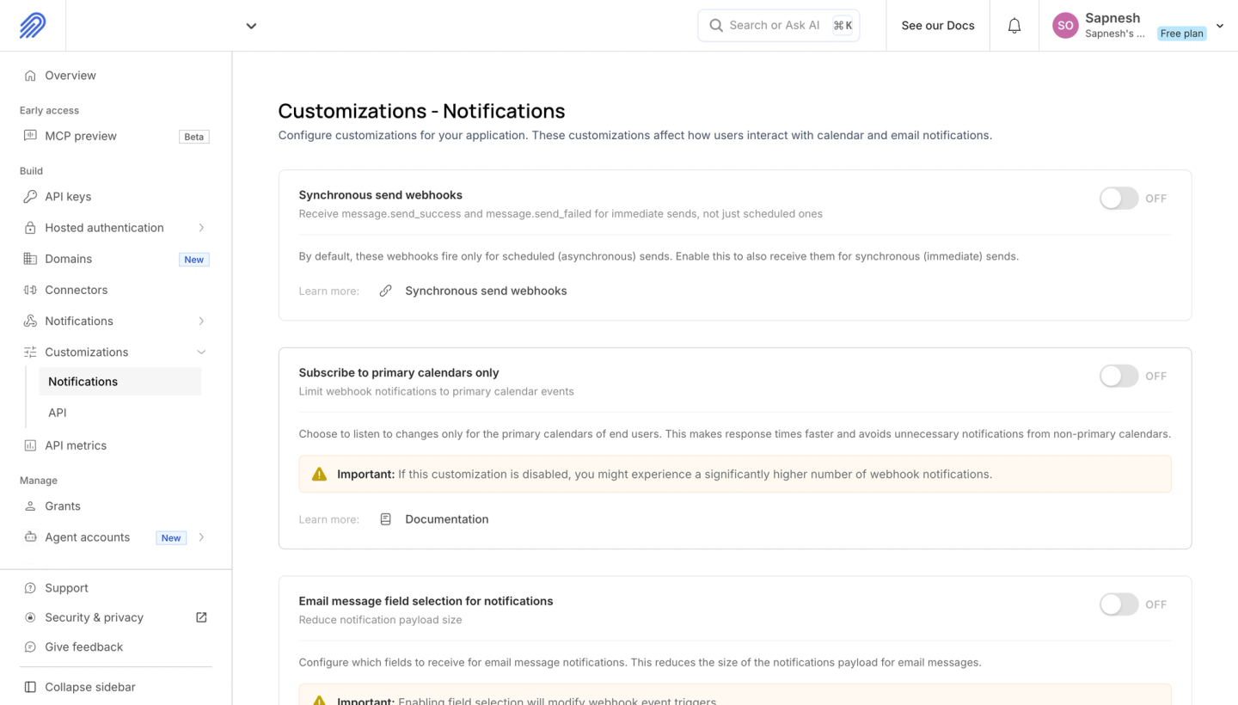Image resolution: width=1238 pixels, height=705 pixels.
Task: Click the SO user avatar
Action: [x=1065, y=26]
